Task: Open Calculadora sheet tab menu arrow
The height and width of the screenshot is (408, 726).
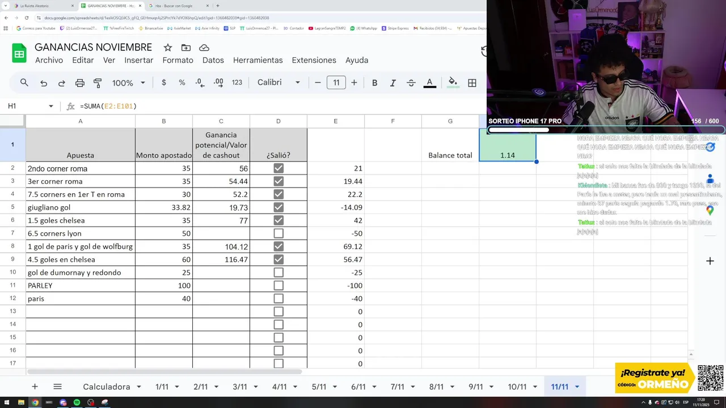Action: (138, 387)
